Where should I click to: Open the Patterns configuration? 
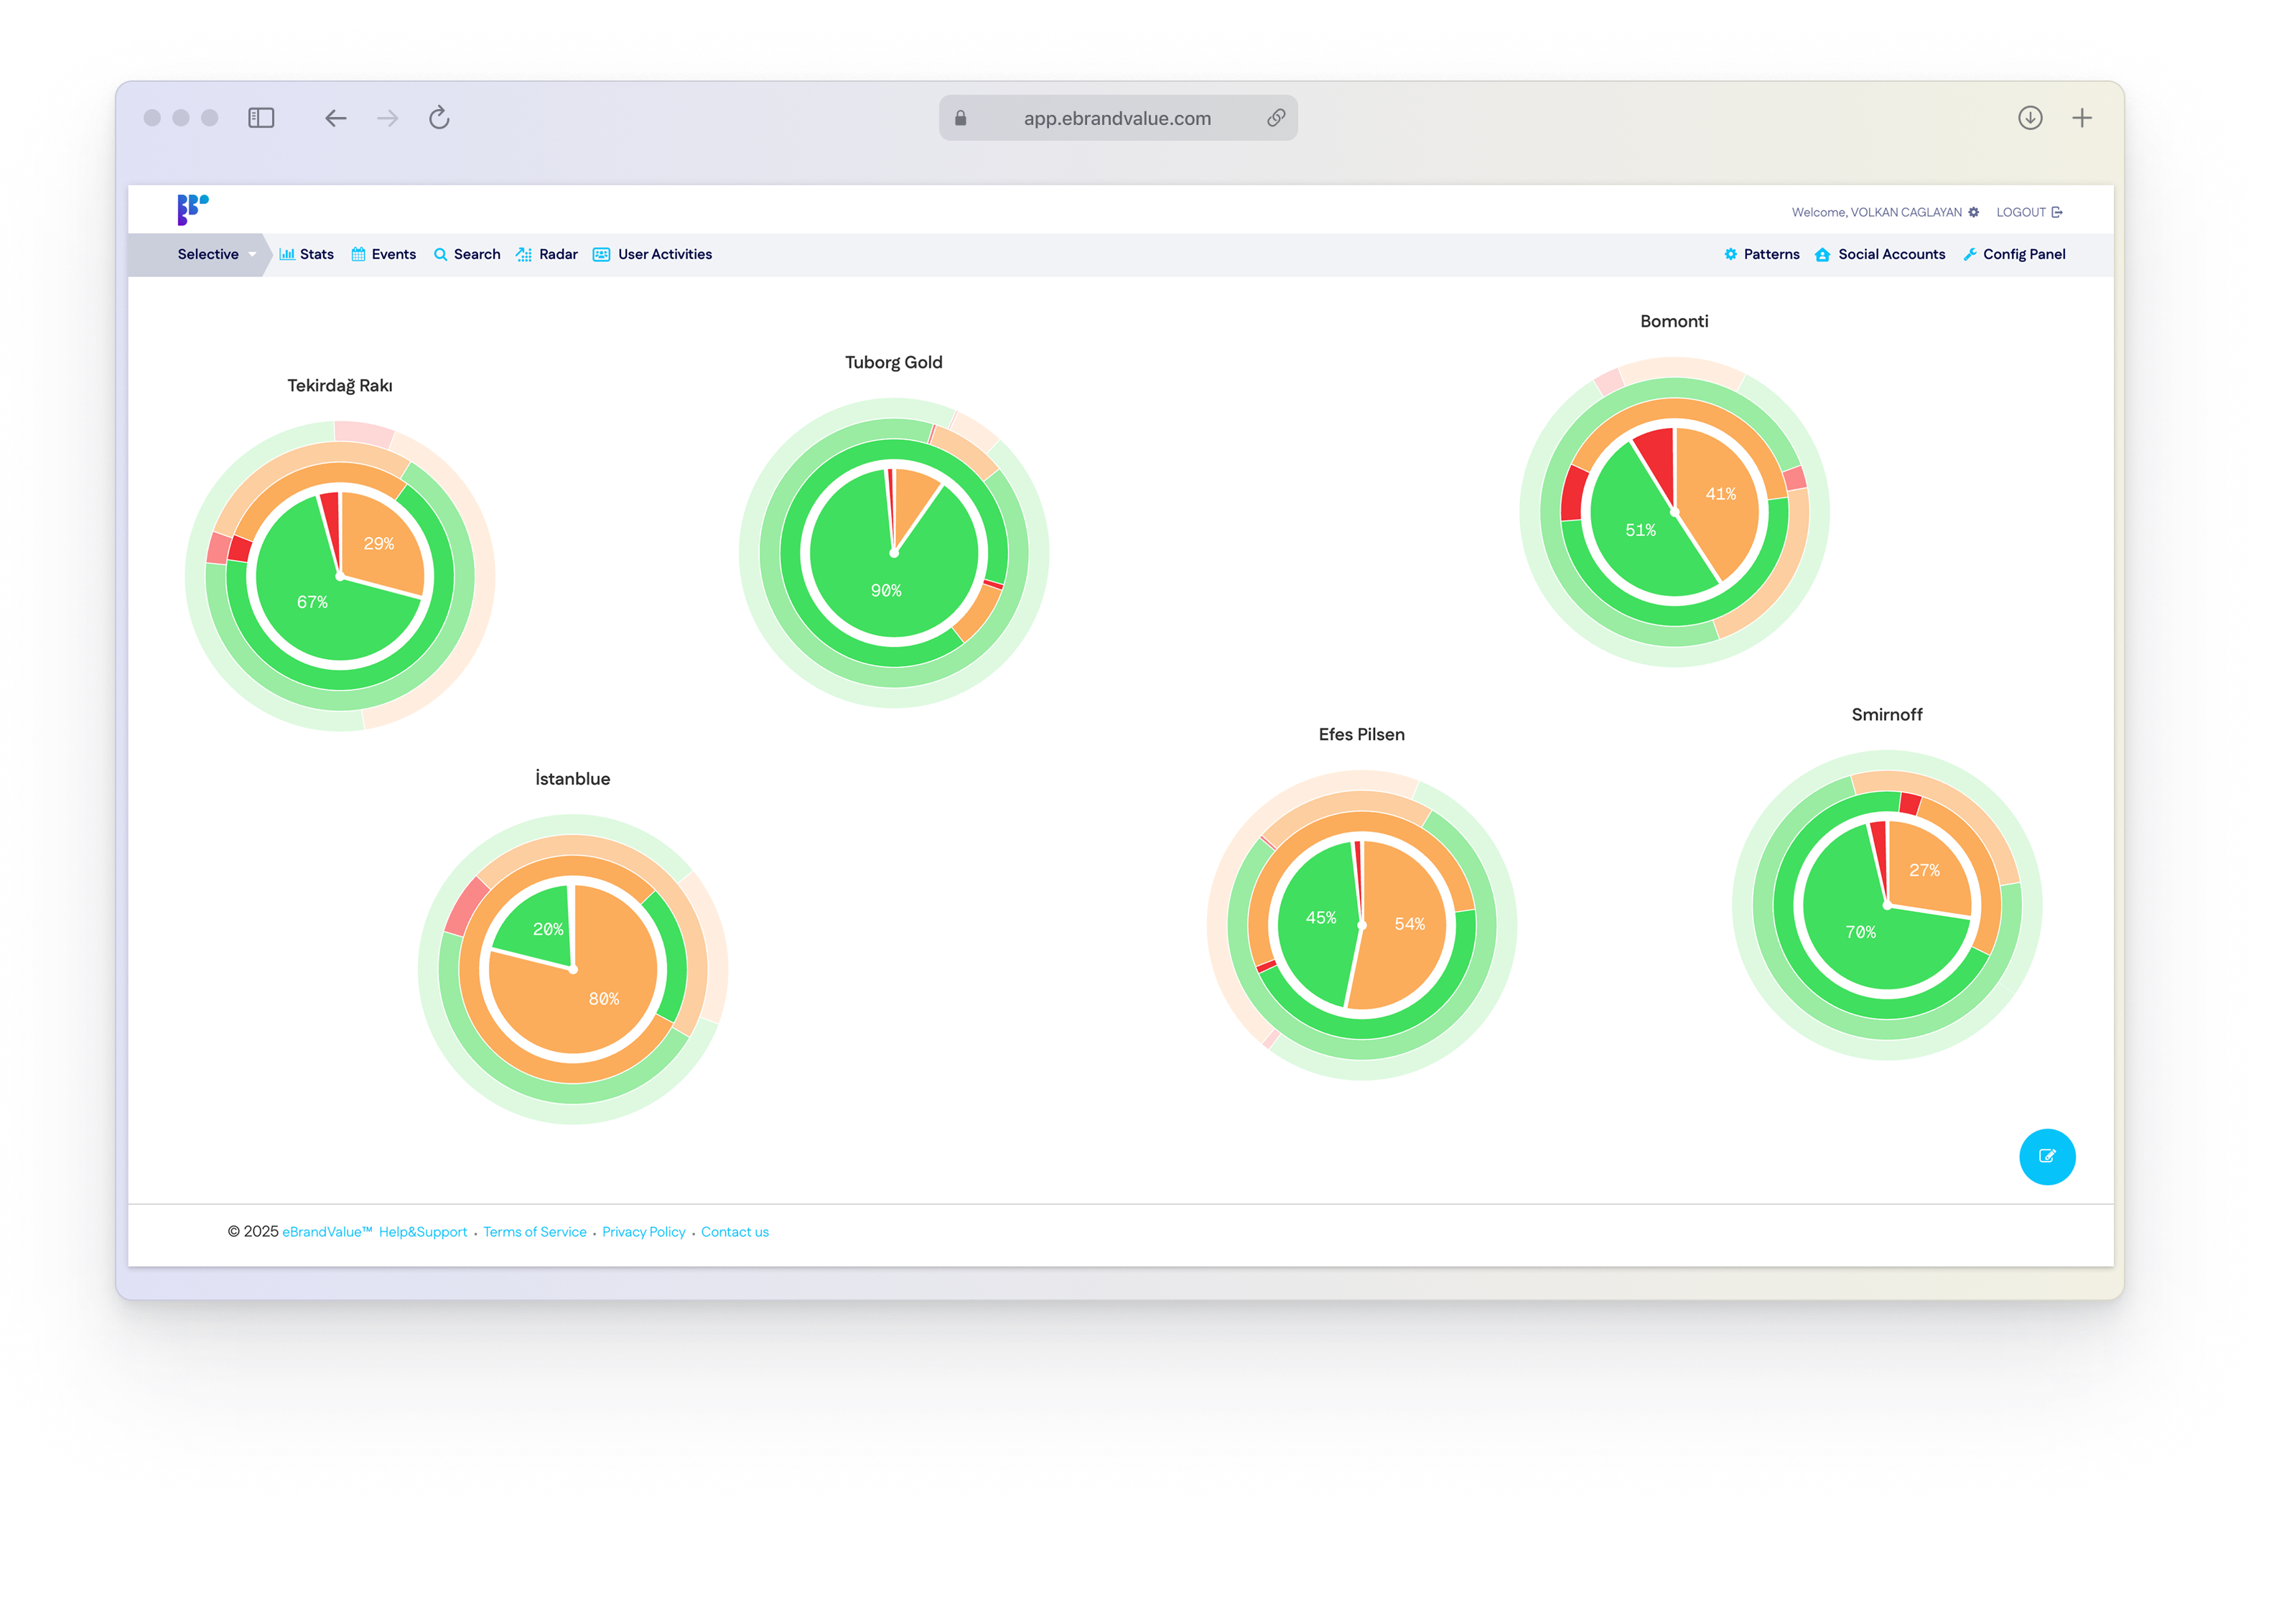point(1762,254)
